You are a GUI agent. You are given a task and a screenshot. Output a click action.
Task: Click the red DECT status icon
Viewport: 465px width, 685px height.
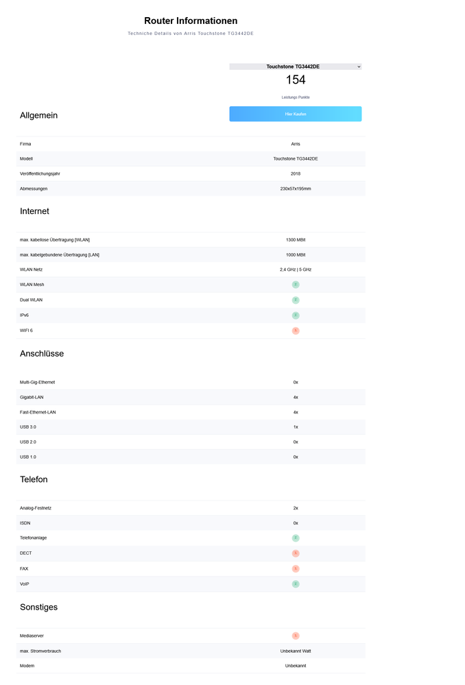point(296,553)
